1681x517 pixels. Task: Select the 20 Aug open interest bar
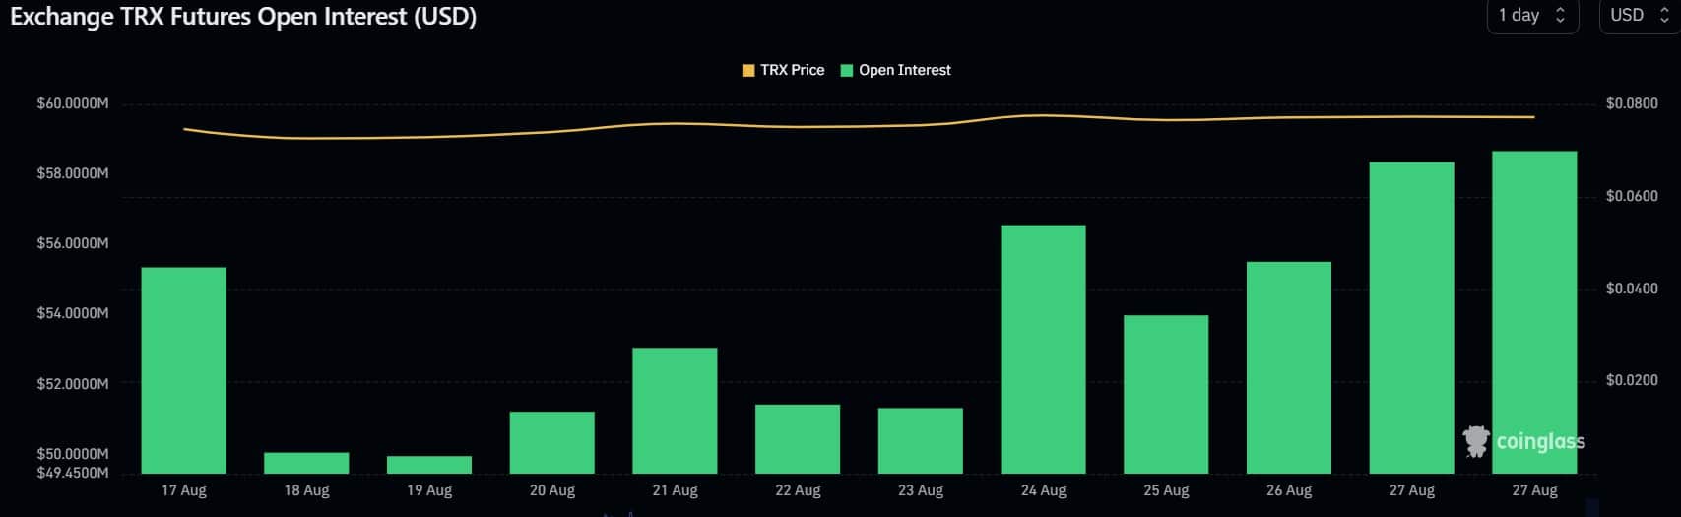point(551,442)
